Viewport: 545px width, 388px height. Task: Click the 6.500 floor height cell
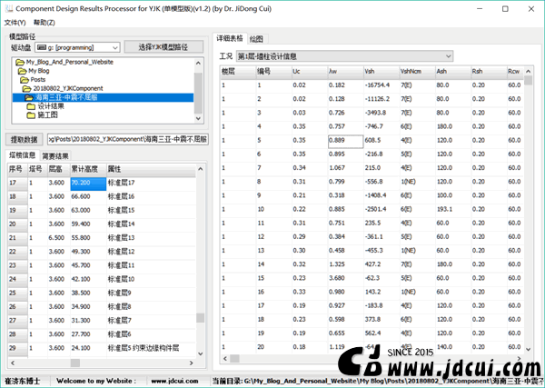[59, 238]
